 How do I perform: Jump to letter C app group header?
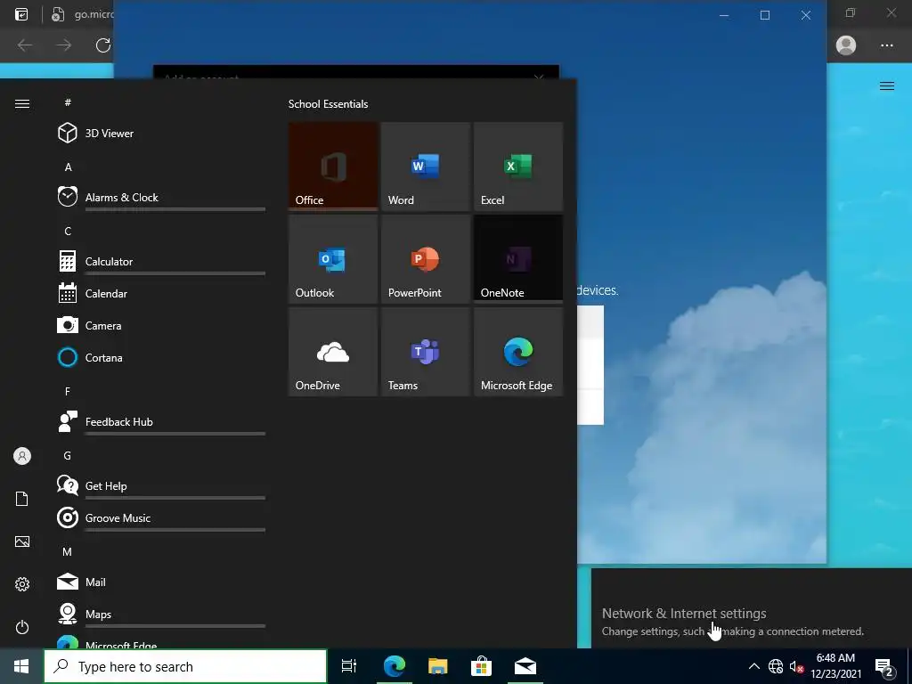pyautogui.click(x=68, y=231)
